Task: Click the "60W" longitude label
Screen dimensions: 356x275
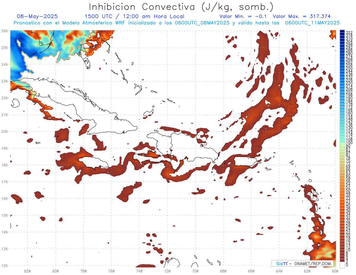Action: [335, 271]
